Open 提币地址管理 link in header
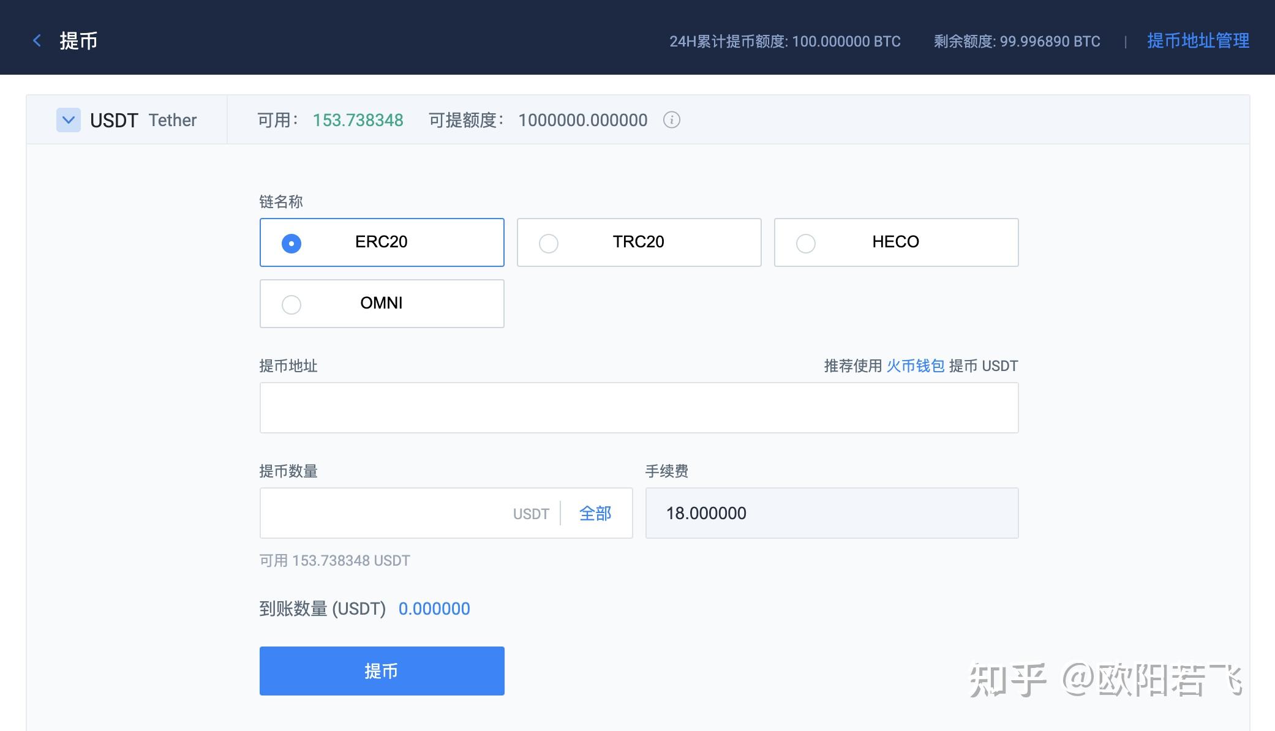This screenshot has width=1275, height=731. (1198, 41)
